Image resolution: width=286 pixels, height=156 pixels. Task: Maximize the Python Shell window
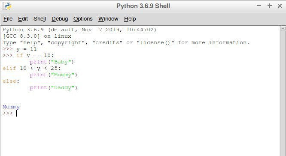click(x=270, y=6)
